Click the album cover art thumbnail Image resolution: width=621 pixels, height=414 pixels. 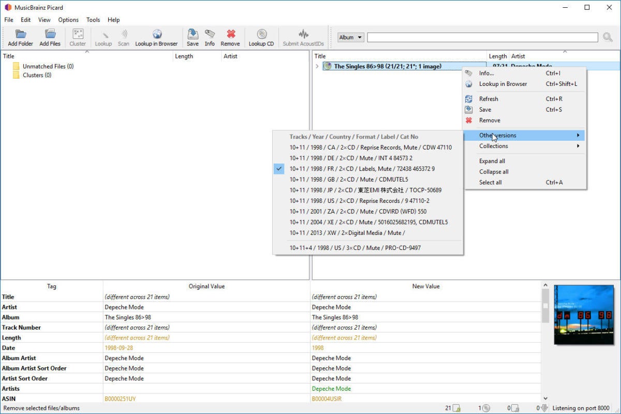pyautogui.click(x=584, y=315)
